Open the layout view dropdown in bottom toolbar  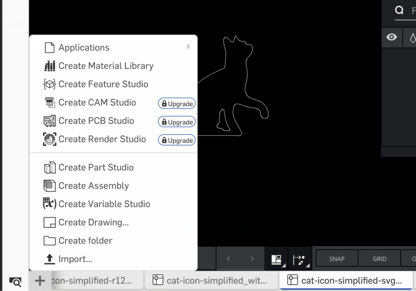[277, 259]
